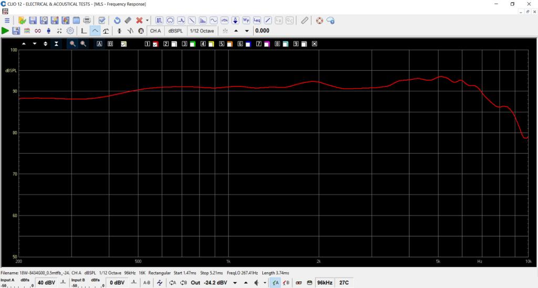538x288 pixels.
Task: Print the graph with printer icon
Action: (87, 20)
